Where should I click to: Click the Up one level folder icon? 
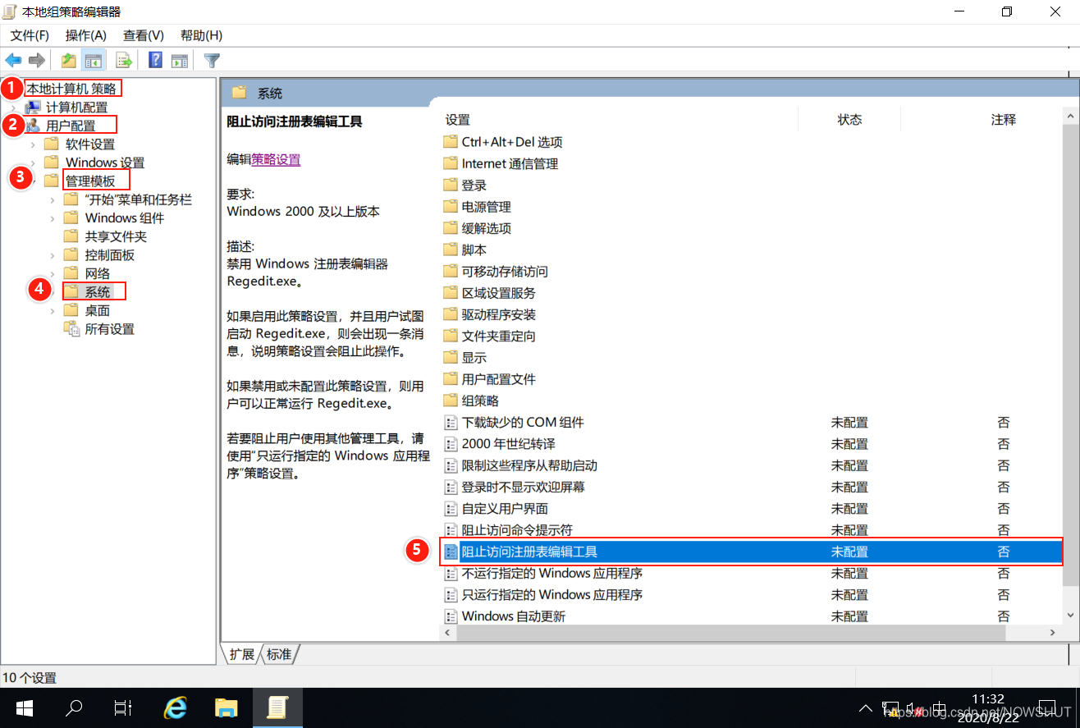[x=69, y=60]
